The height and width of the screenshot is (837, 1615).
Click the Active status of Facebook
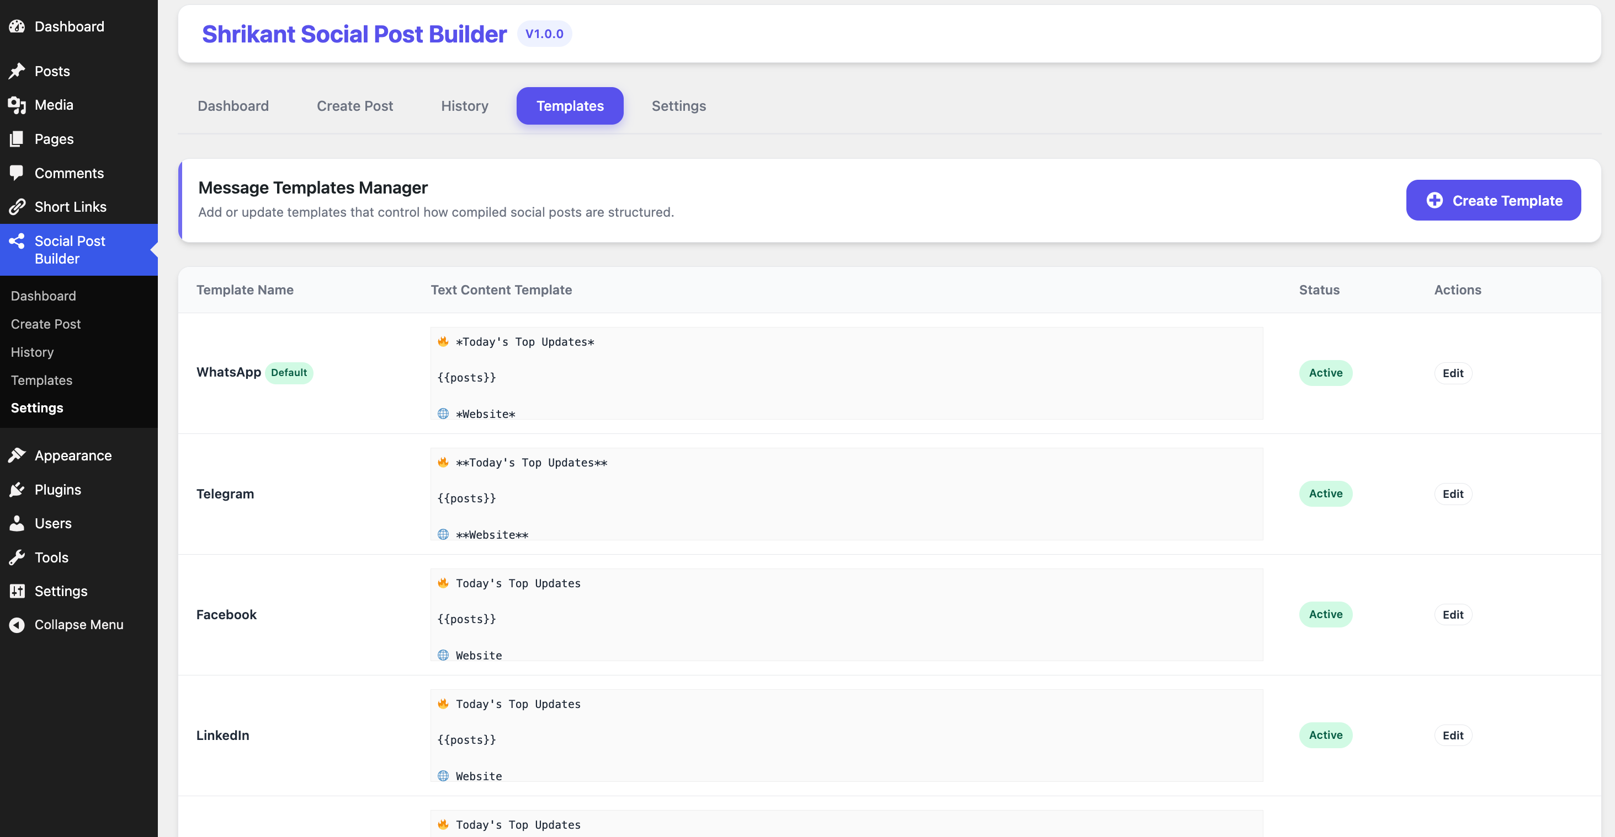point(1325,615)
